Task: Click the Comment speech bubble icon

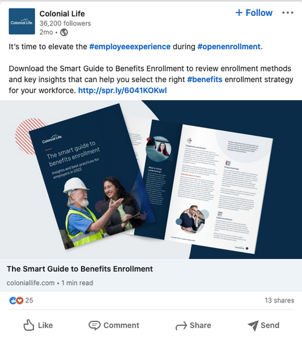Action: [x=94, y=325]
